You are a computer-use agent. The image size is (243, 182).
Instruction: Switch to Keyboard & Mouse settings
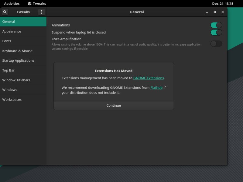coord(17,51)
